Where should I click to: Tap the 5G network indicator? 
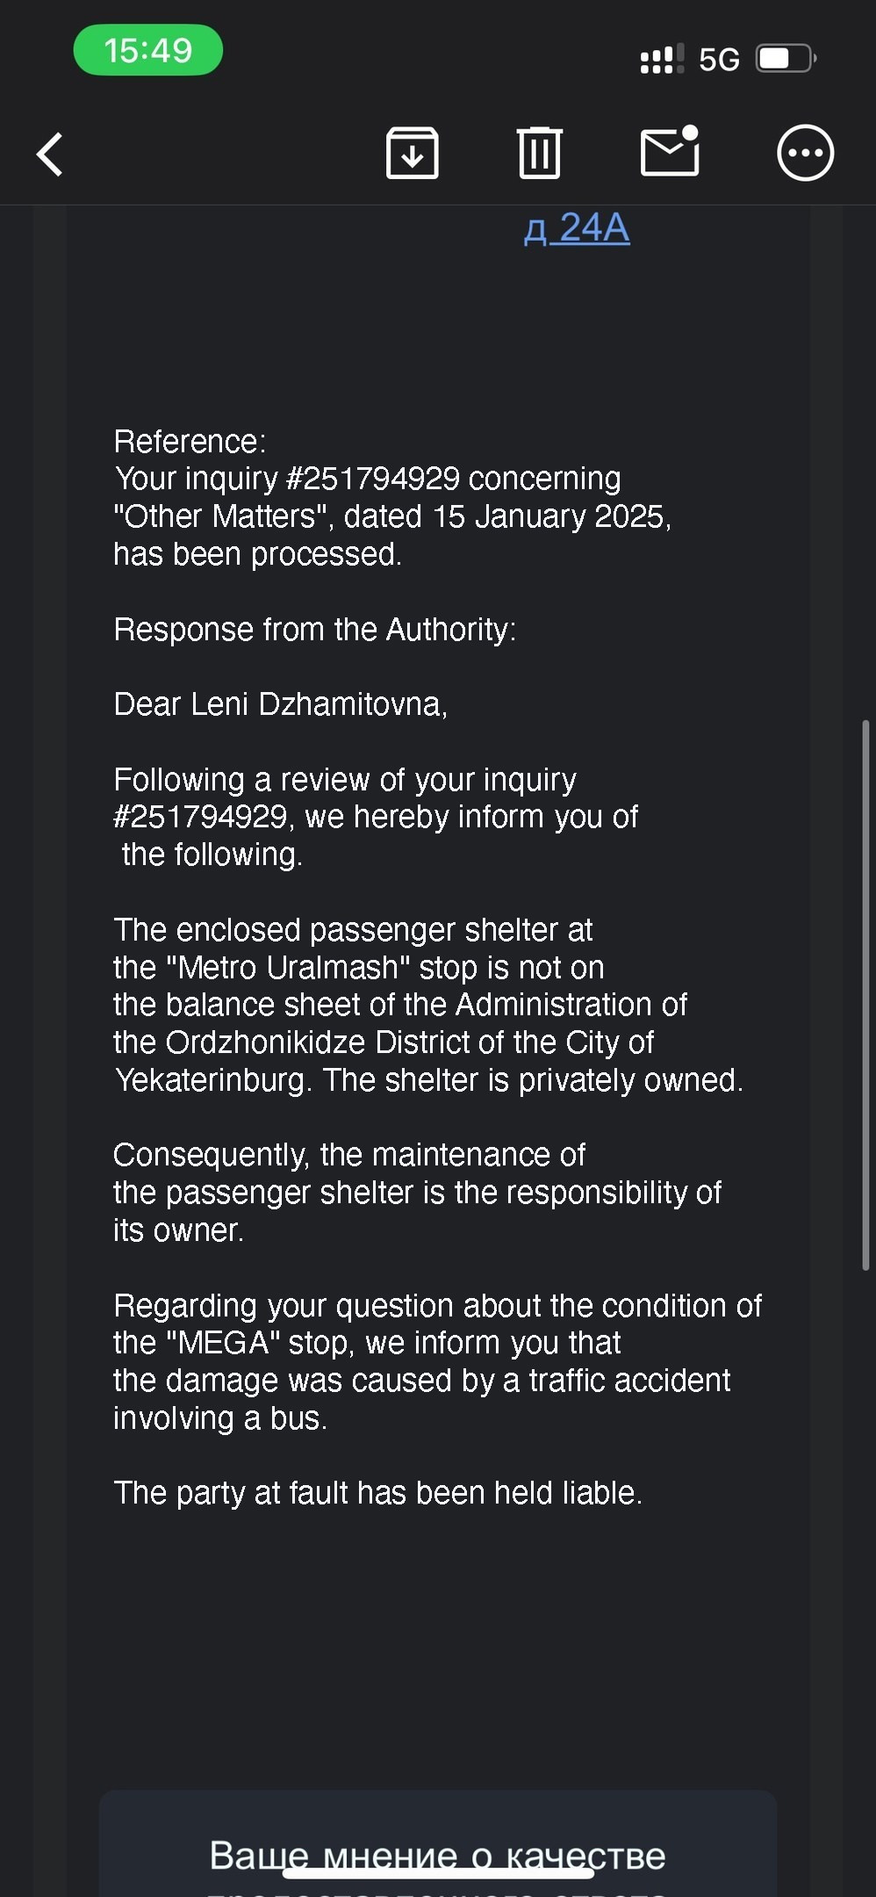719,60
